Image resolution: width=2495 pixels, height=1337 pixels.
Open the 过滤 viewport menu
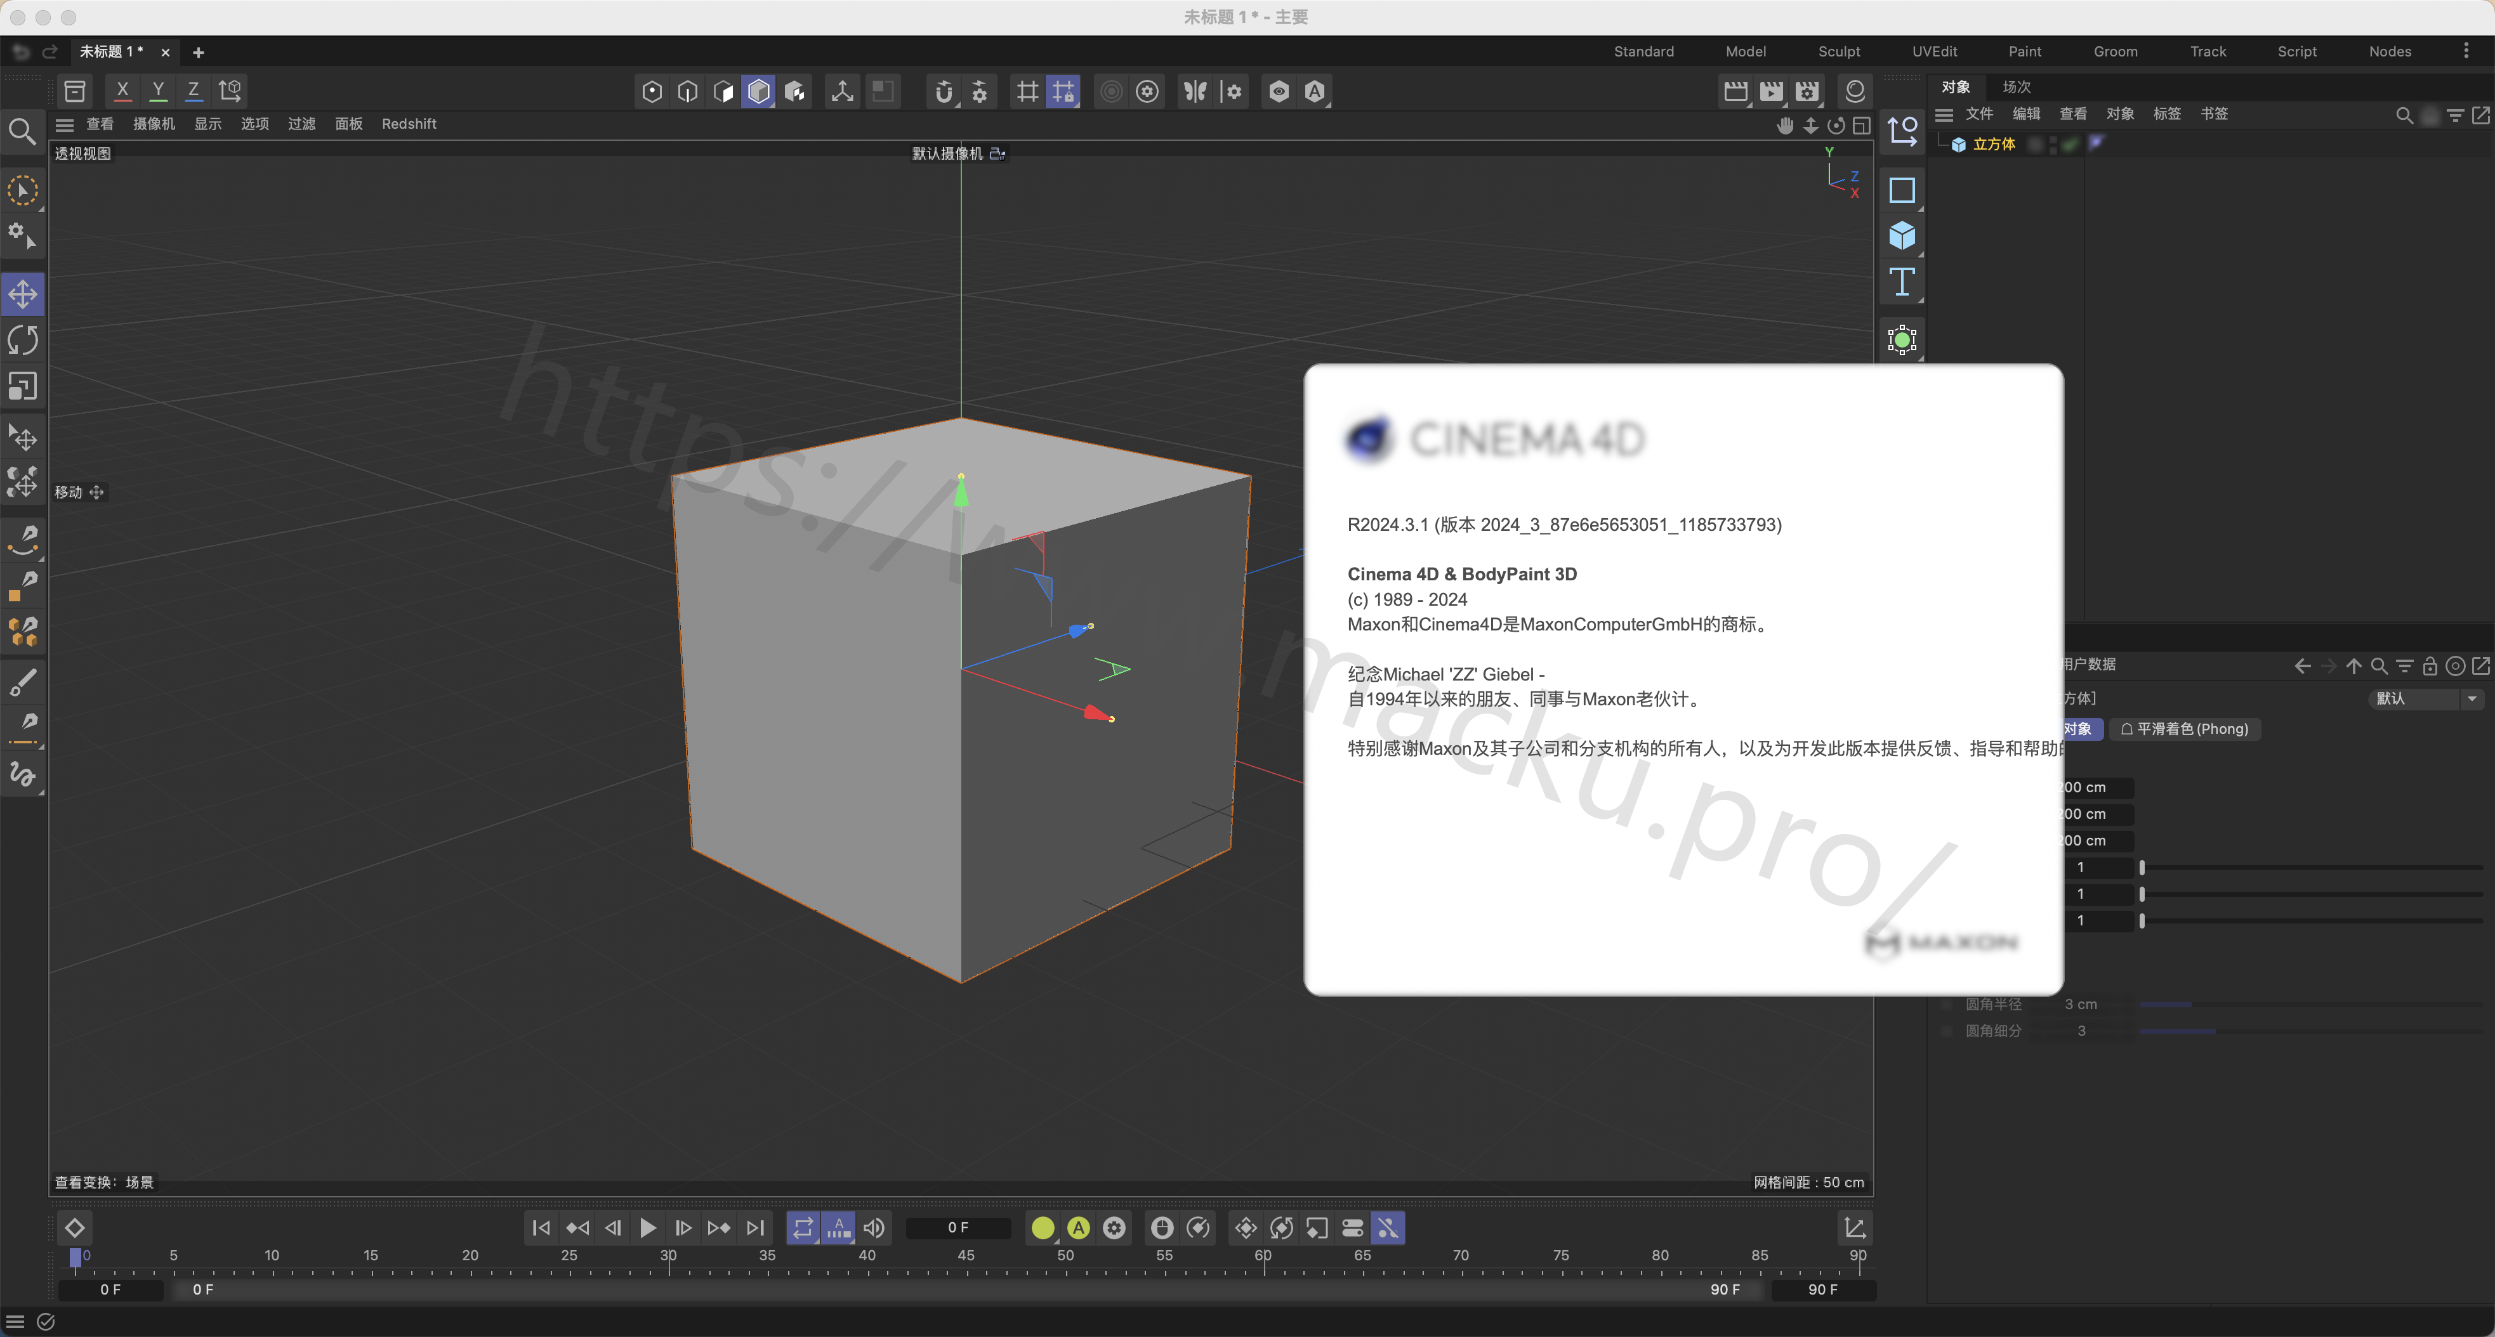coord(301,124)
